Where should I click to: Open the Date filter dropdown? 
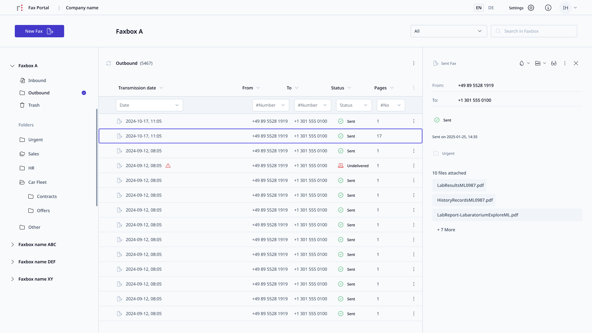(x=150, y=105)
